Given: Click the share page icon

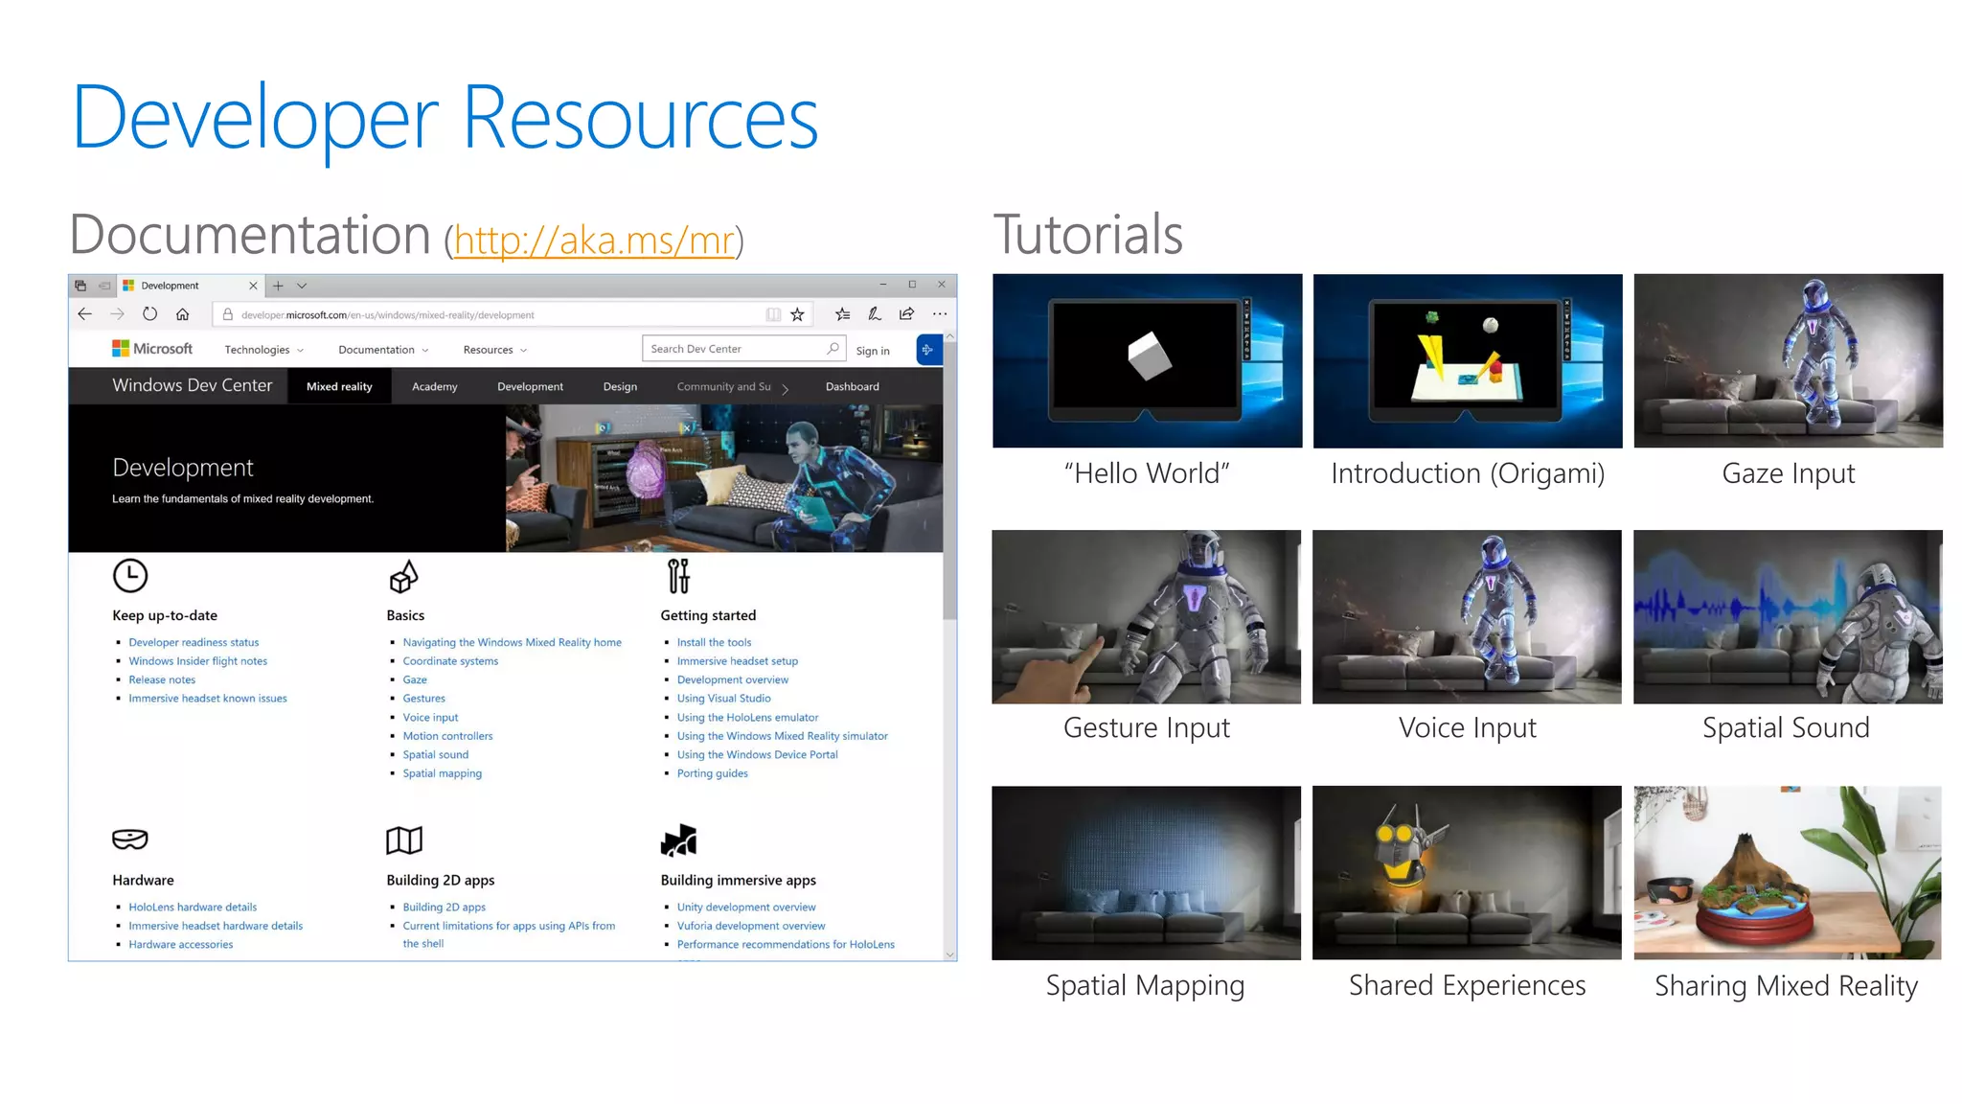Looking at the screenshot, I should coord(906,313).
